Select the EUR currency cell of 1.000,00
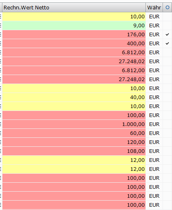The height and width of the screenshot is (210, 172). pyautogui.click(x=154, y=124)
